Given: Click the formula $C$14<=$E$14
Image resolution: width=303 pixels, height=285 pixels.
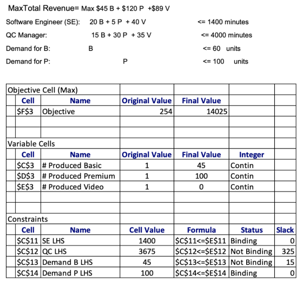Looking at the screenshot, I should pyautogui.click(x=201, y=273).
